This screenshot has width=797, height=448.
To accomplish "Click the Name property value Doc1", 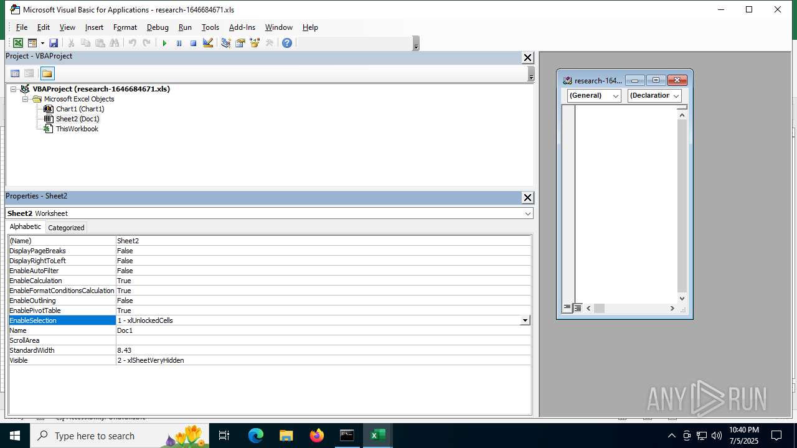I will [323, 330].
